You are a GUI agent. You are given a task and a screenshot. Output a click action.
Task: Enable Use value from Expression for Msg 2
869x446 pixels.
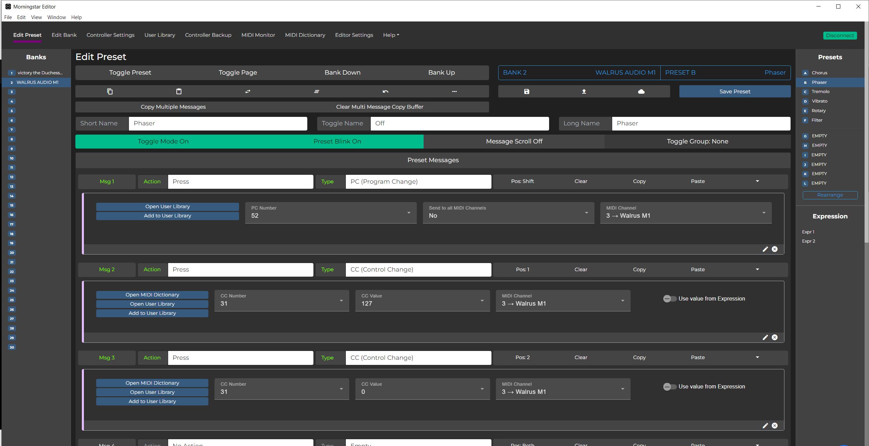coord(669,299)
